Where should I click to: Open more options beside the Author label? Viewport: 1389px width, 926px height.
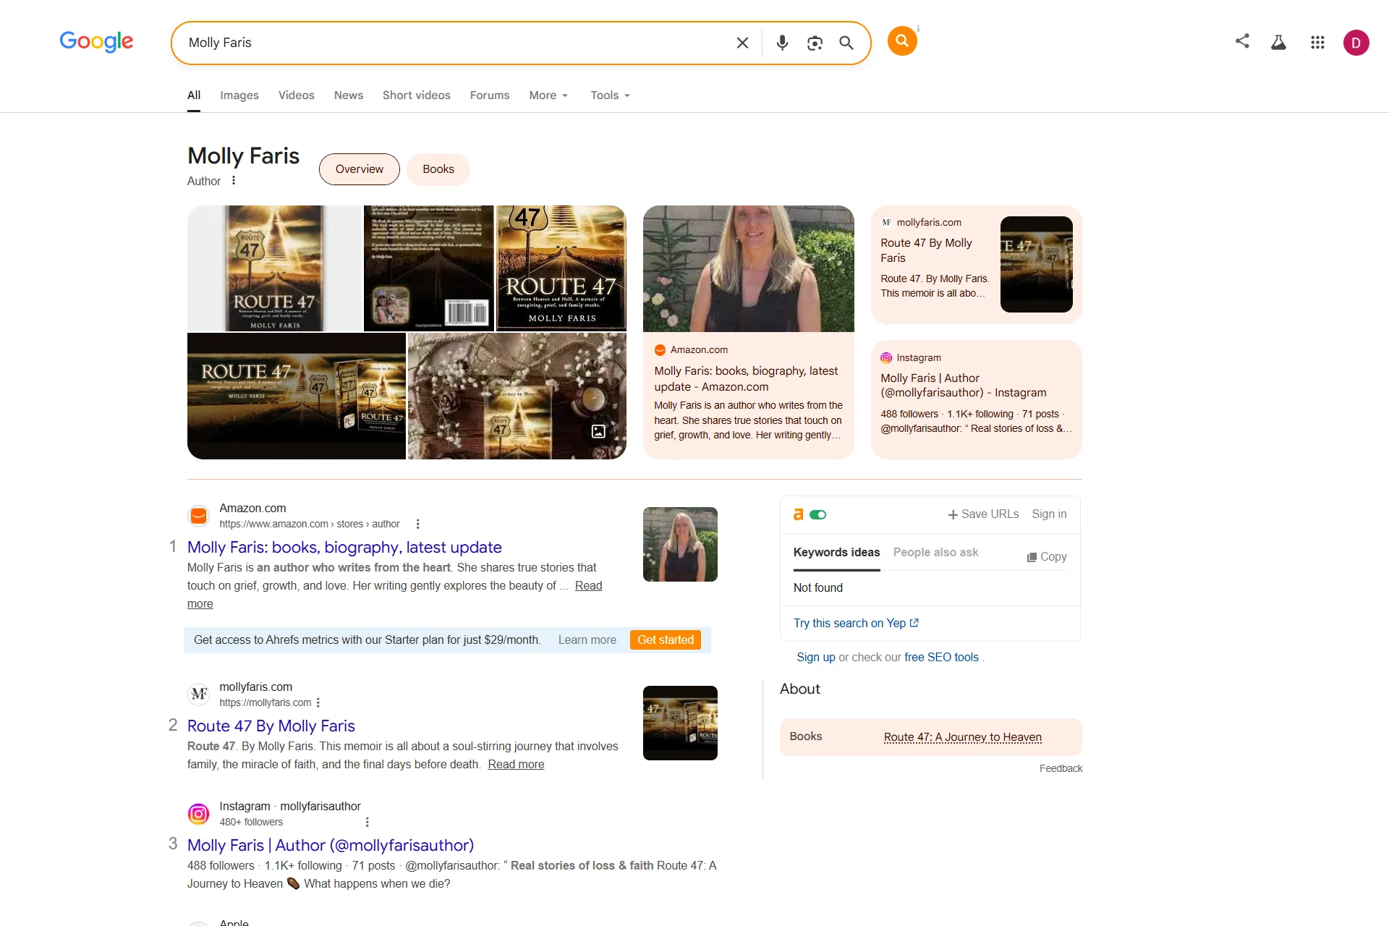[x=234, y=181]
